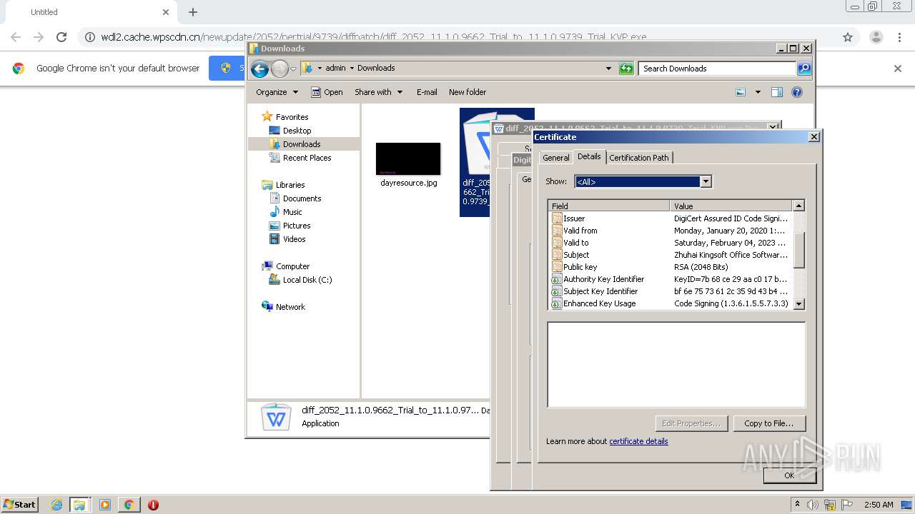
Task: Toggle the preview pane icon
Action: coord(777,92)
